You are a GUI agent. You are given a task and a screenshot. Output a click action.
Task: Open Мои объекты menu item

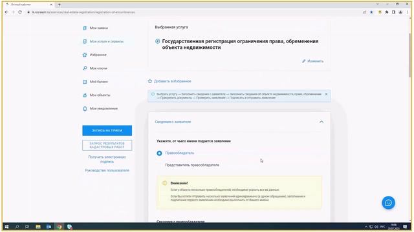click(x=100, y=95)
